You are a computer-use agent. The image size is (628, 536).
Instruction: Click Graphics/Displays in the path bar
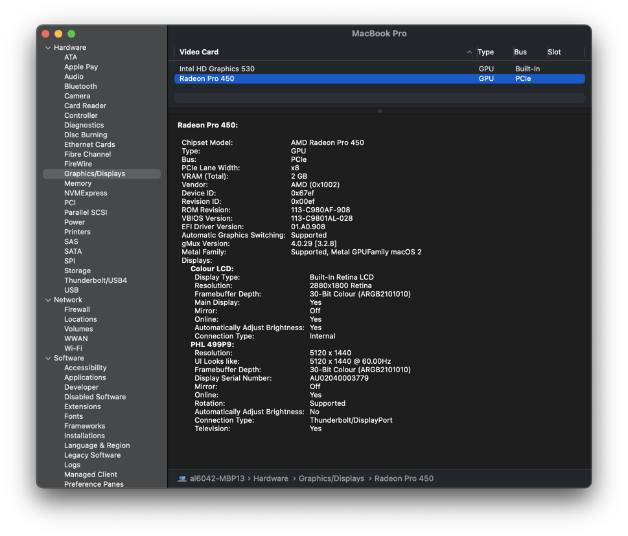tap(331, 479)
